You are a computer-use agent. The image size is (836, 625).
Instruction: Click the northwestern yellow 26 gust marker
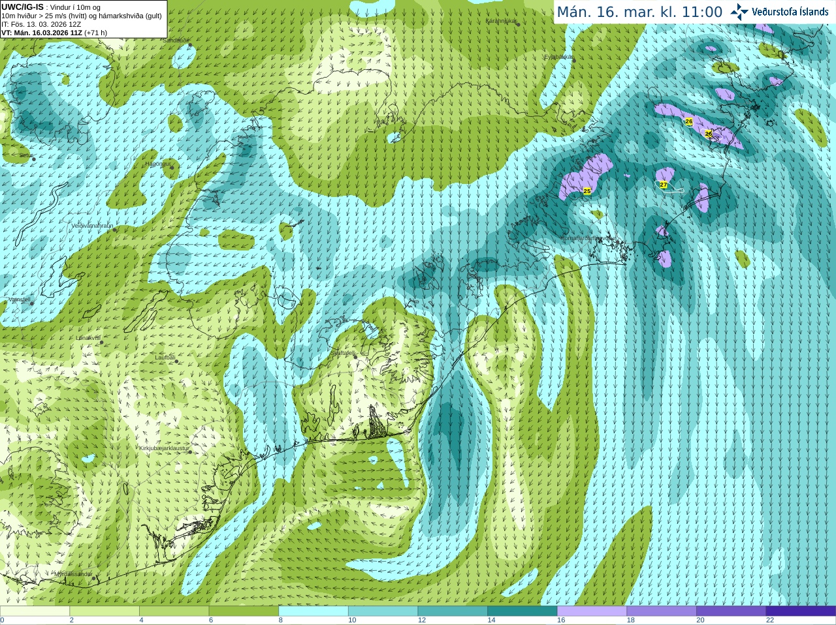688,121
